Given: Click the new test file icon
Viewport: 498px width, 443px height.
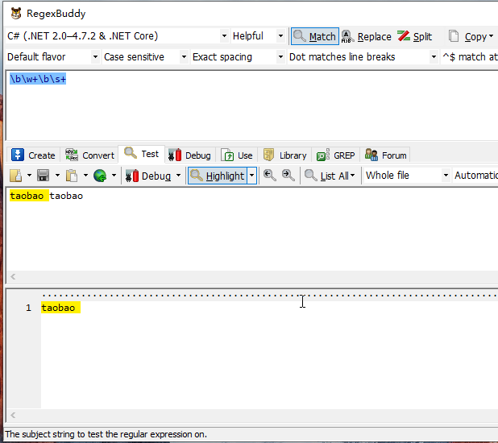Looking at the screenshot, I should click(x=15, y=176).
